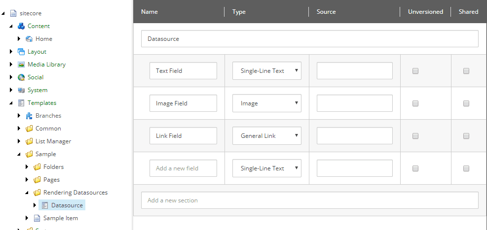Check Unversioned box for Link Field

[415, 136]
